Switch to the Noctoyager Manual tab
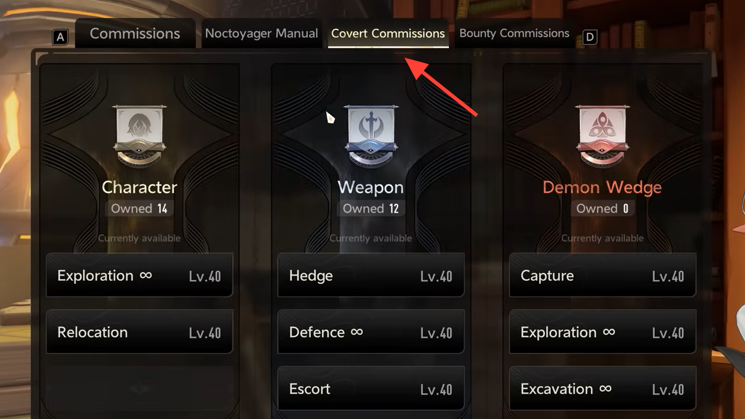Viewport: 745px width, 419px height. click(x=261, y=34)
